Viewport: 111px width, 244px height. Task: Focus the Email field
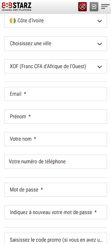[x=55, y=94]
